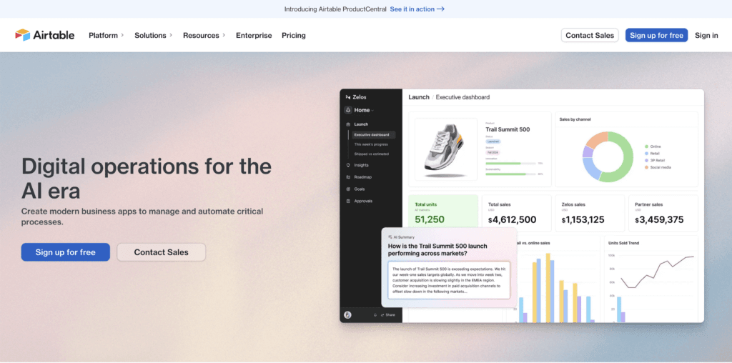
Task: Click the Innovation progress bar
Action: [510, 164]
